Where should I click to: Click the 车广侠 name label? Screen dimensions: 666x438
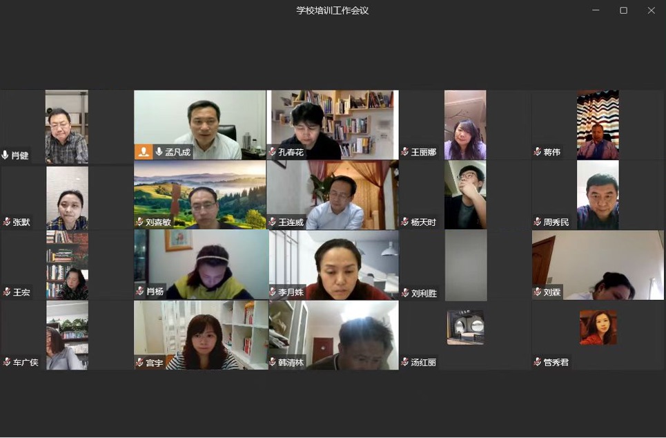(26, 362)
